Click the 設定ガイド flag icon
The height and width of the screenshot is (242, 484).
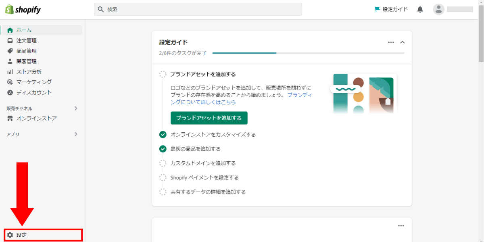(377, 9)
